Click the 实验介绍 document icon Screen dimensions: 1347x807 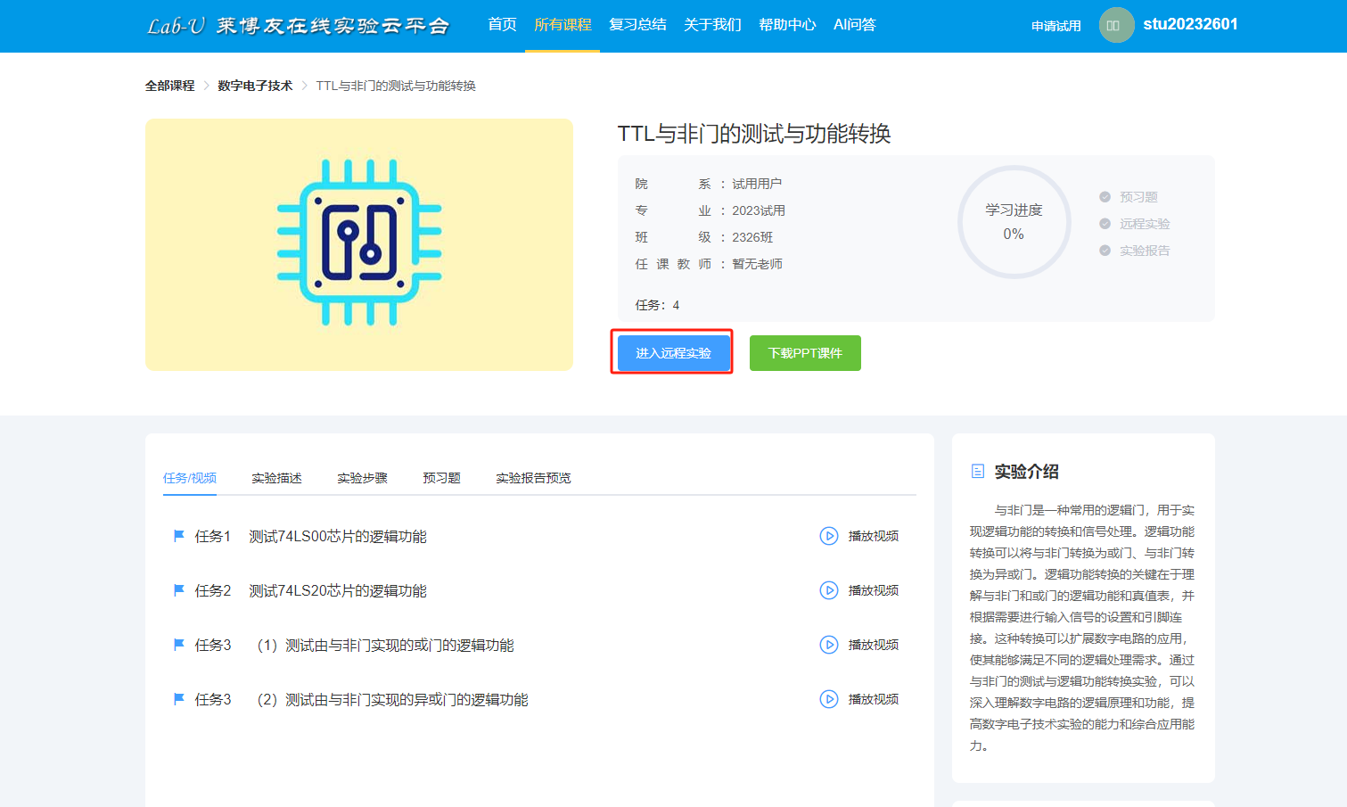[x=978, y=471]
